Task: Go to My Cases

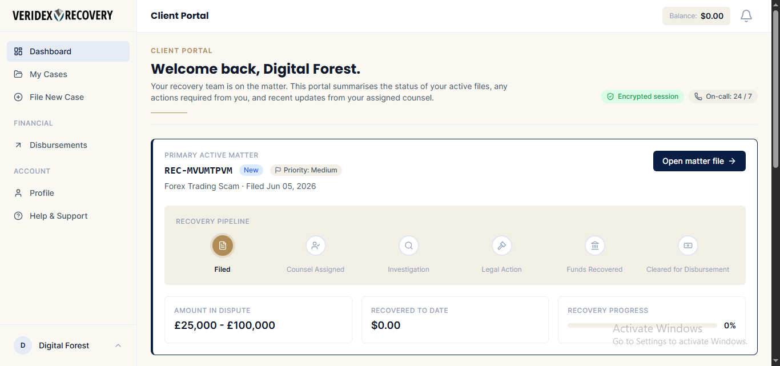Action: click(68, 74)
